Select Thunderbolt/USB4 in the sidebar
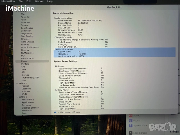Viewport: 180px width, 135px height. 30,78
